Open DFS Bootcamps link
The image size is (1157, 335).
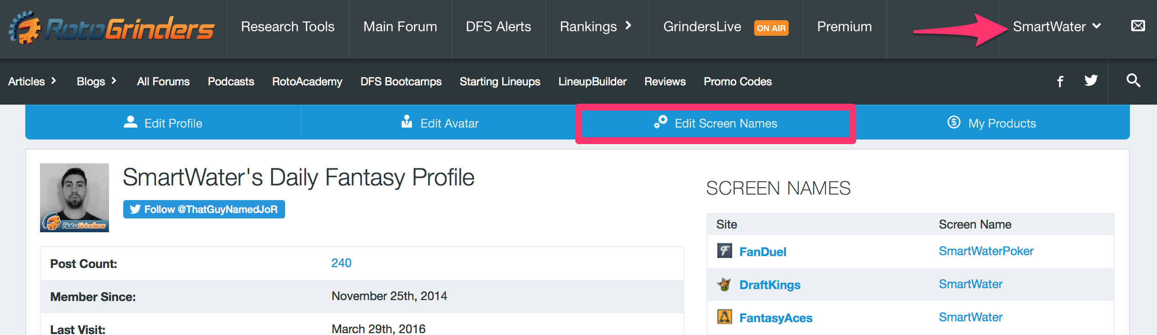401,82
